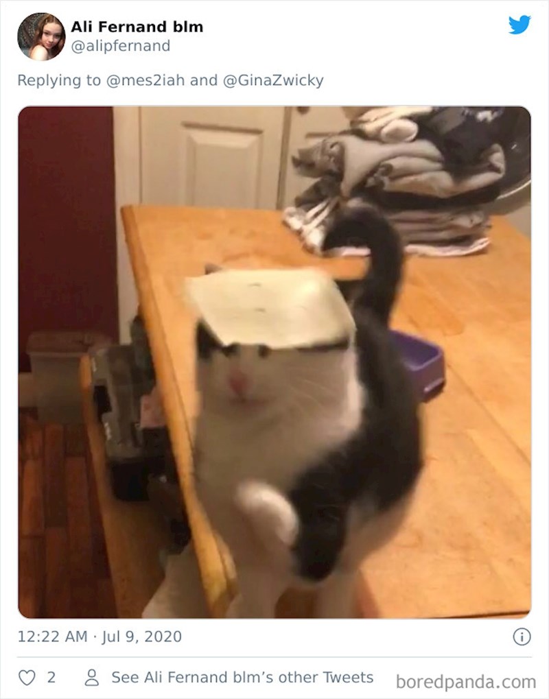Click the Replying to label text
Image resolution: width=549 pixels, height=699 pixels.
(59, 81)
